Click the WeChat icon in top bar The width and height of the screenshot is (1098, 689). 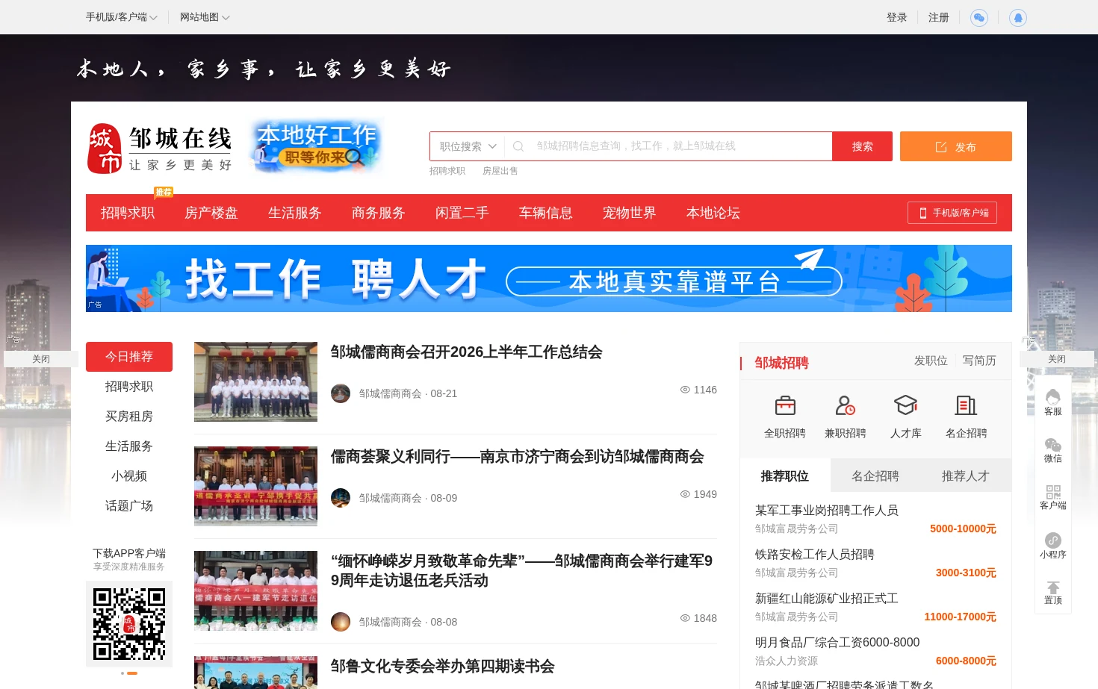pyautogui.click(x=978, y=17)
